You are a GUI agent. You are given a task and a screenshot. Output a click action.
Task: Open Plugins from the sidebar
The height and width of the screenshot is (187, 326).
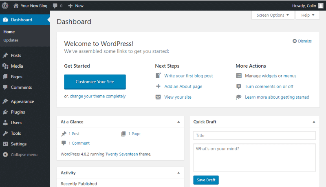[x=18, y=112]
